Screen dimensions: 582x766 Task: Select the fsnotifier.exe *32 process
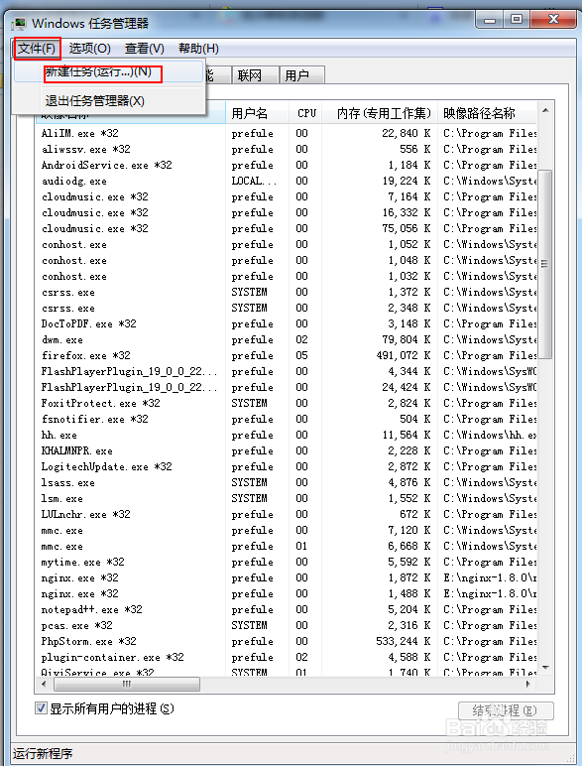point(287,419)
